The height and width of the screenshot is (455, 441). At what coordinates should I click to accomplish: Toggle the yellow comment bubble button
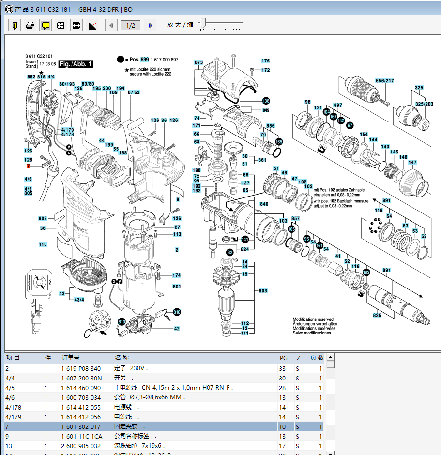pyautogui.click(x=46, y=26)
